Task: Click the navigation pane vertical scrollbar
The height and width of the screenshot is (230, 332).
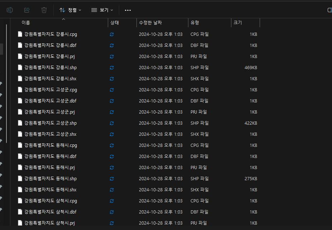Action: [6, 84]
